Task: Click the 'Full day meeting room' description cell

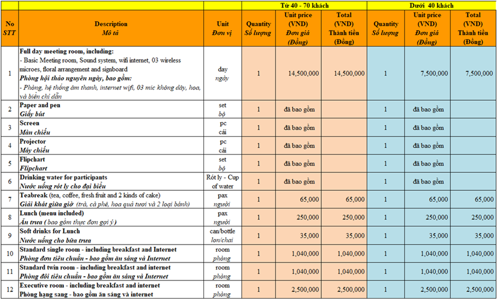Action: tap(111, 73)
